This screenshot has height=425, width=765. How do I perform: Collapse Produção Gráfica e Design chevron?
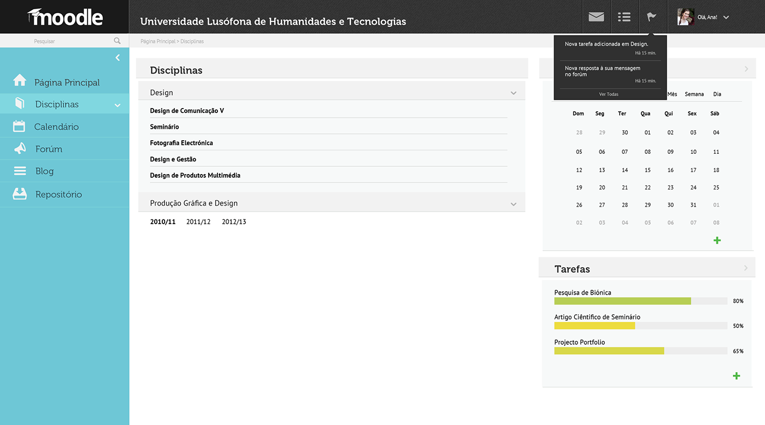514,204
